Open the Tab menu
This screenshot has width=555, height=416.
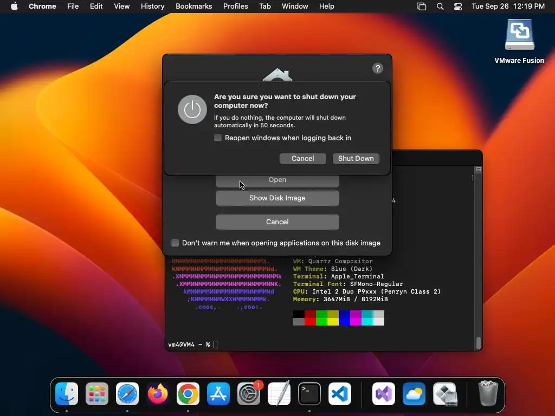(x=264, y=6)
